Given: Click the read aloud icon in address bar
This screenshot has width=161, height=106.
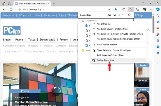Looking at the screenshot, I should tap(109, 9).
